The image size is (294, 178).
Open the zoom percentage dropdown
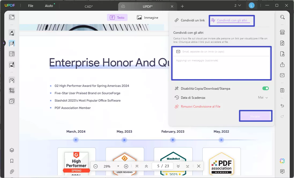point(118,166)
